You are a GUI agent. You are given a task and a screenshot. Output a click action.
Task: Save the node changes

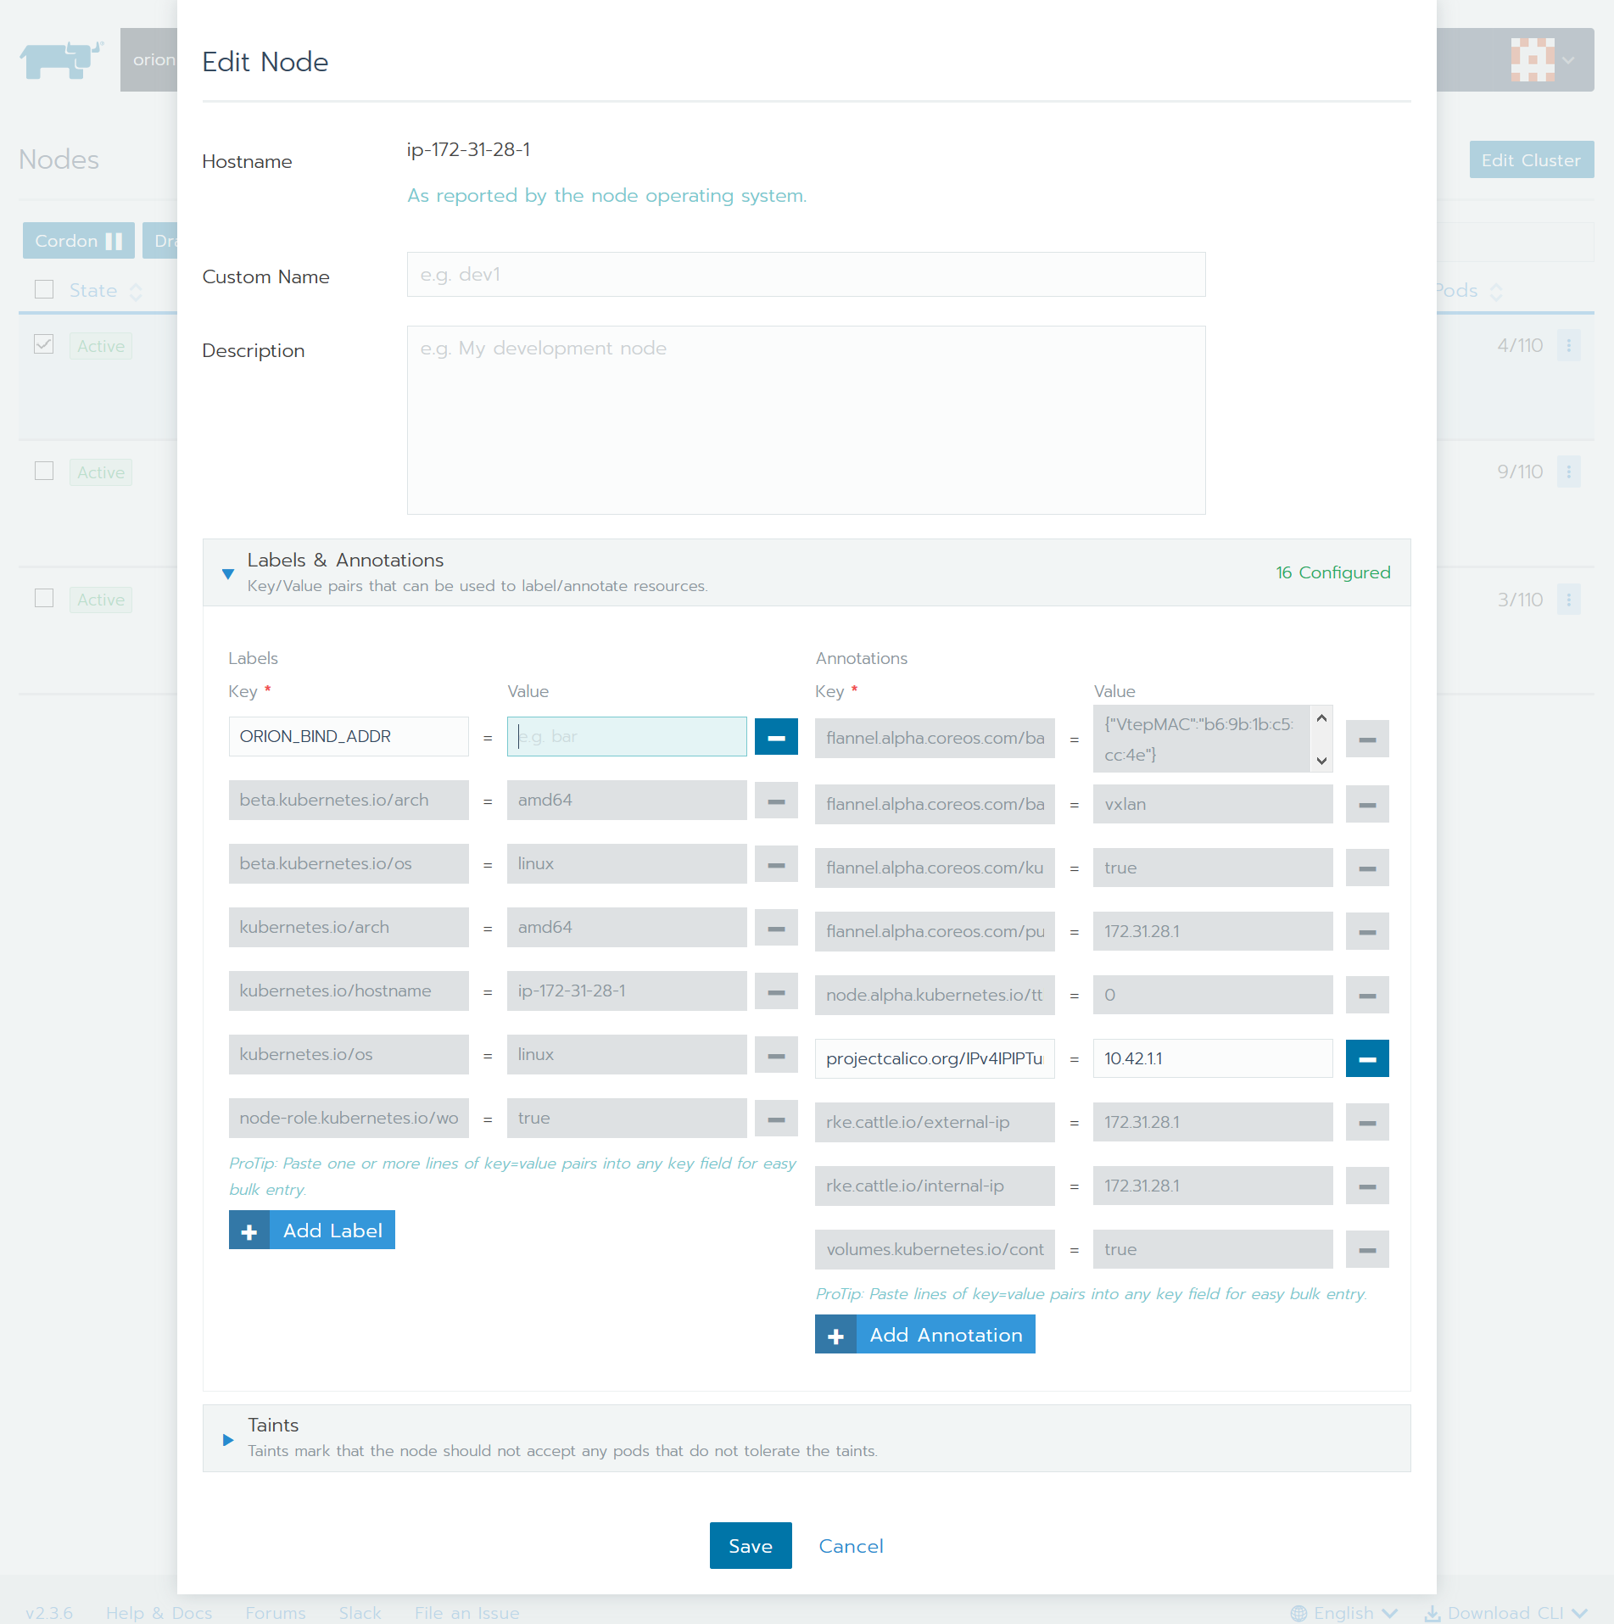750,1546
